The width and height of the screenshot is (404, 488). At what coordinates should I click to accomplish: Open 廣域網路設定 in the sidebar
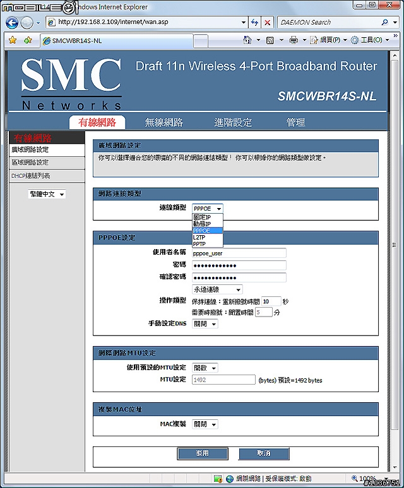click(x=47, y=149)
